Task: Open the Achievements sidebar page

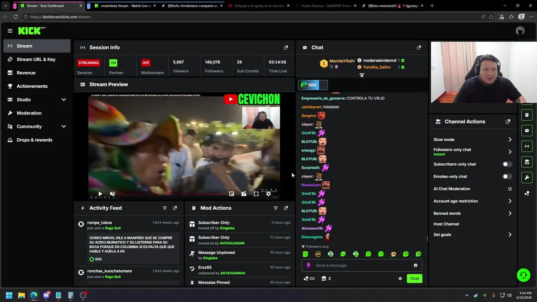Action: click(x=37, y=86)
